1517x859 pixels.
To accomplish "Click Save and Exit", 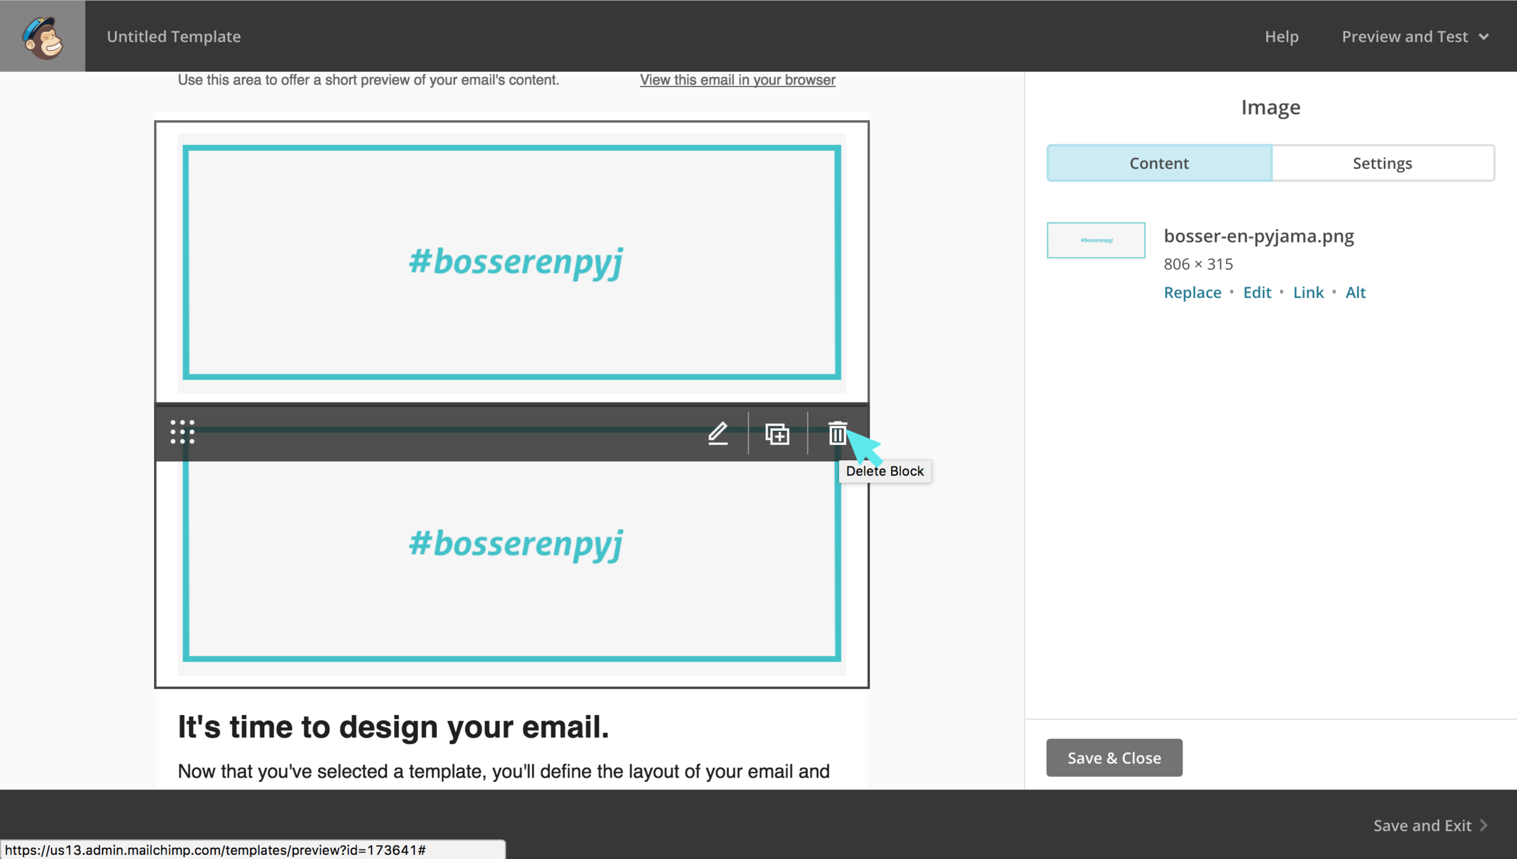I will pyautogui.click(x=1422, y=825).
